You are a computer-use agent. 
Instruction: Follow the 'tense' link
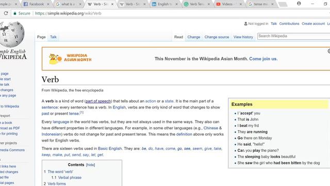point(74,114)
